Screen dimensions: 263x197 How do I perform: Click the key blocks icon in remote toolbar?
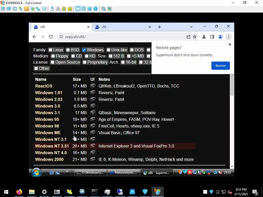point(58,9)
